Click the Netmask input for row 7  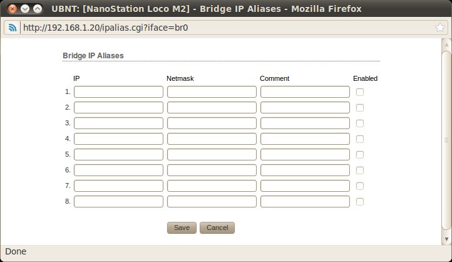pyautogui.click(x=212, y=186)
